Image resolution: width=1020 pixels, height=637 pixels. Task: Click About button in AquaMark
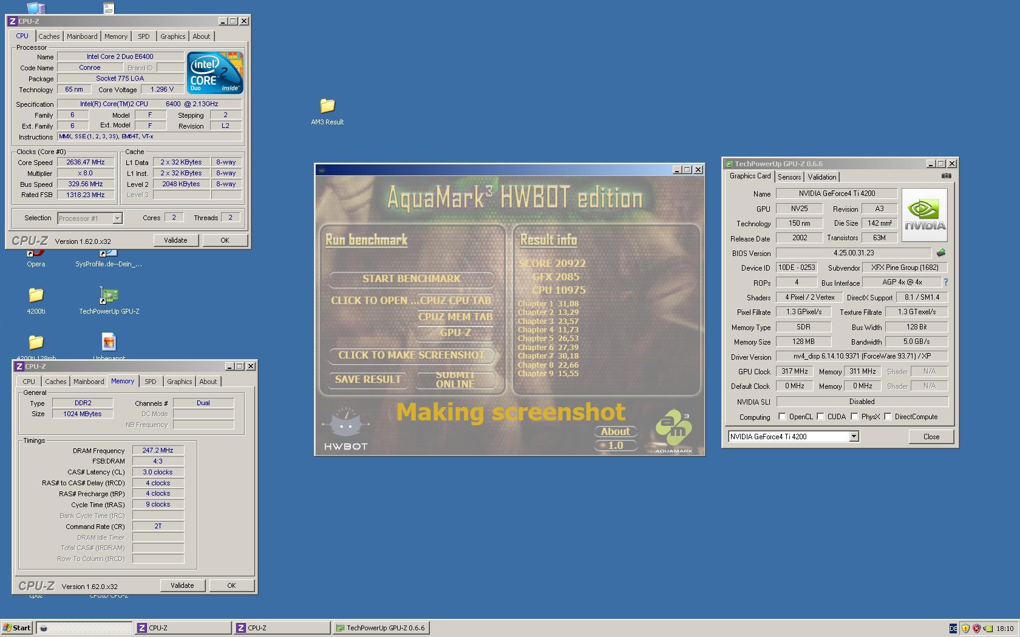(616, 431)
